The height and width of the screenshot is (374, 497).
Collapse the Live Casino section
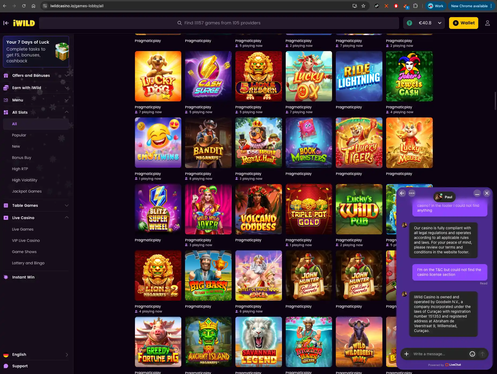(67, 217)
